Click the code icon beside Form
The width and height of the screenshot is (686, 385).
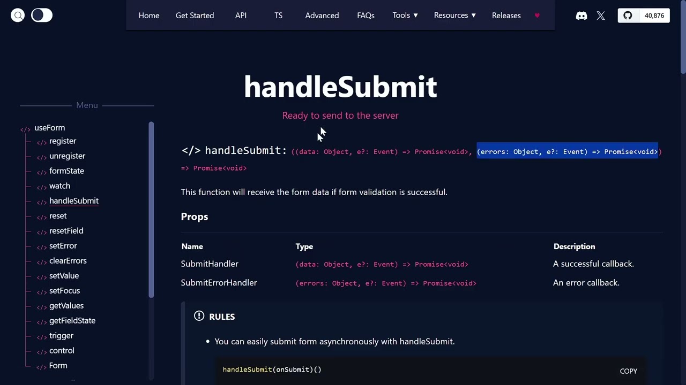tap(41, 367)
